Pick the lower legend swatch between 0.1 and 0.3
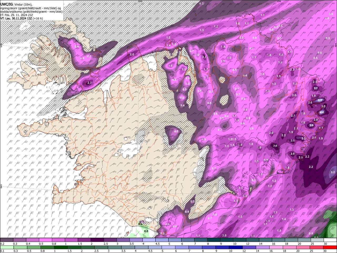 7,247
